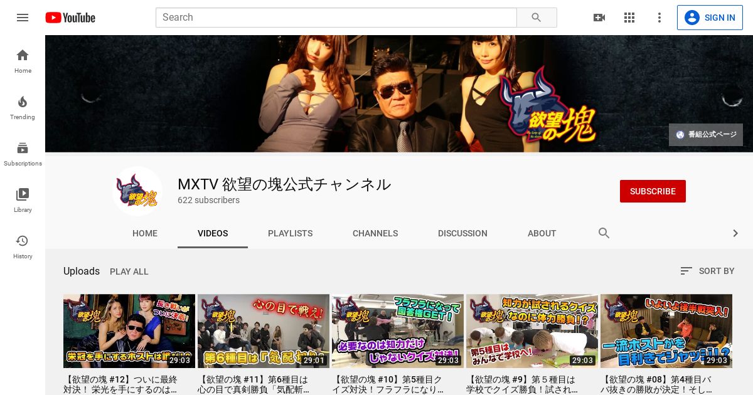Open 番組公式ページ banner link
The width and height of the screenshot is (753, 395).
pos(706,135)
